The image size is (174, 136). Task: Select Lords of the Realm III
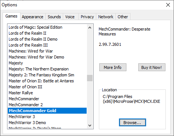[x=47, y=45]
